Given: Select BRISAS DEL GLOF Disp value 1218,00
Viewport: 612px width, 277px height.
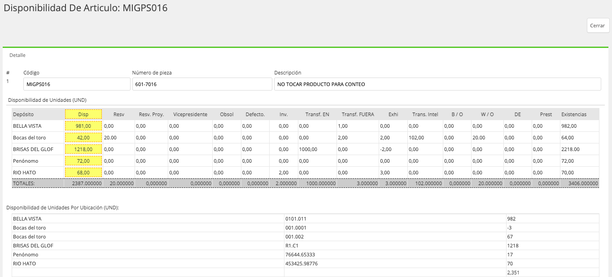Looking at the screenshot, I should pyautogui.click(x=83, y=149).
